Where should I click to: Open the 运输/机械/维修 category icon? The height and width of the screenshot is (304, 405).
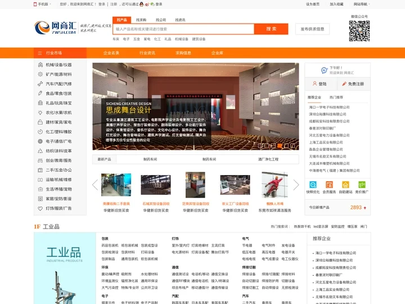point(40,180)
